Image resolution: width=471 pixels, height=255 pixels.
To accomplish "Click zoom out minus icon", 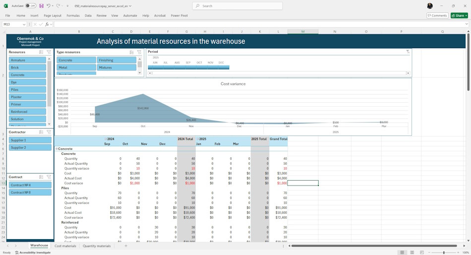I will click(429, 253).
